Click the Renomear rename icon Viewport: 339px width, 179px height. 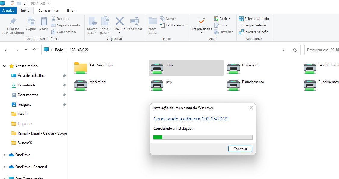tap(134, 22)
